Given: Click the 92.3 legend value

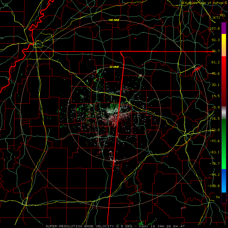Looking at the screenshot, I should point(216,40).
